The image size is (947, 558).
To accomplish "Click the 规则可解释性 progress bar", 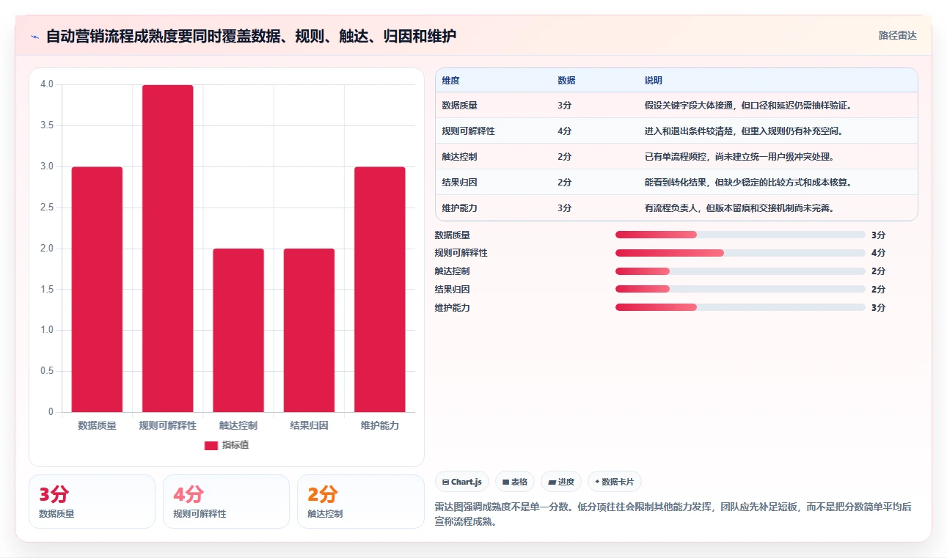I will [x=741, y=253].
